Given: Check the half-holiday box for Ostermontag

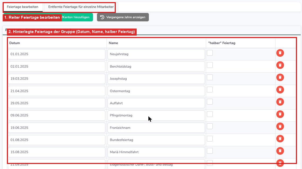Looking at the screenshot, I should tap(210, 90).
